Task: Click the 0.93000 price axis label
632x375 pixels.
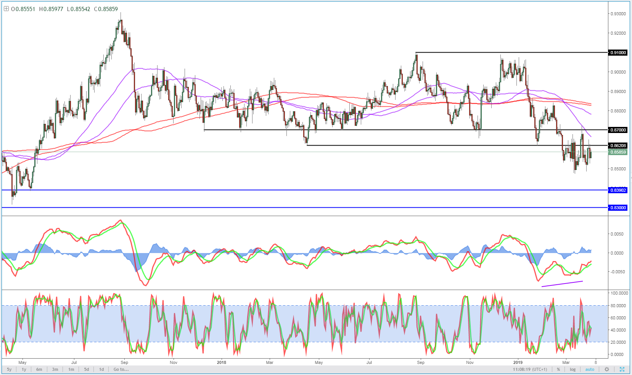Action: click(618, 14)
